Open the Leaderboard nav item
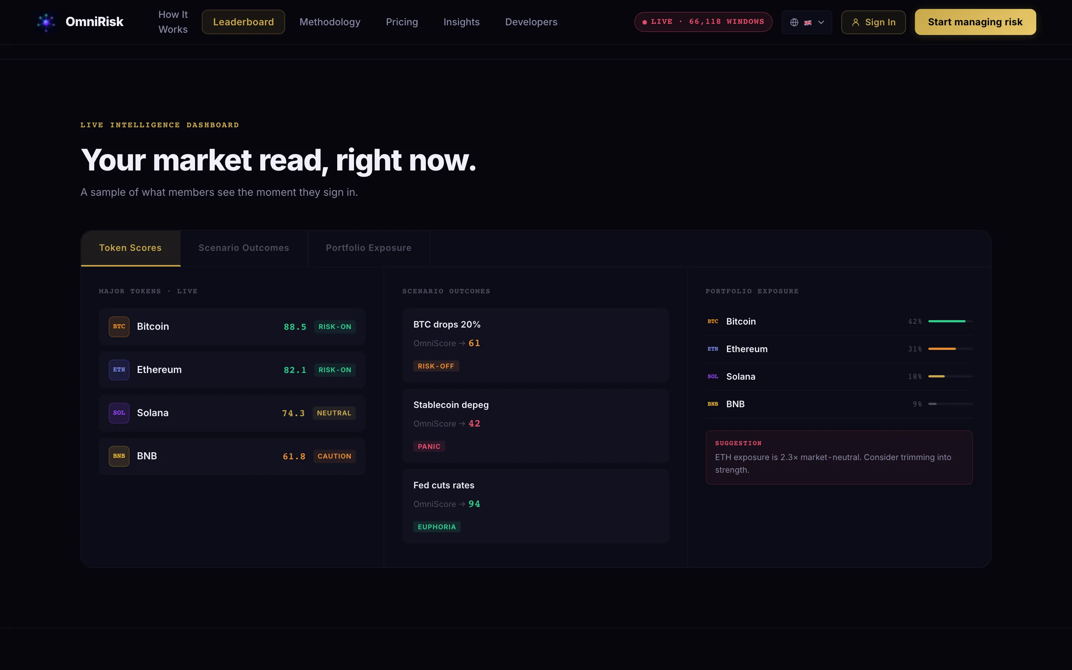The width and height of the screenshot is (1072, 670). coord(243,22)
